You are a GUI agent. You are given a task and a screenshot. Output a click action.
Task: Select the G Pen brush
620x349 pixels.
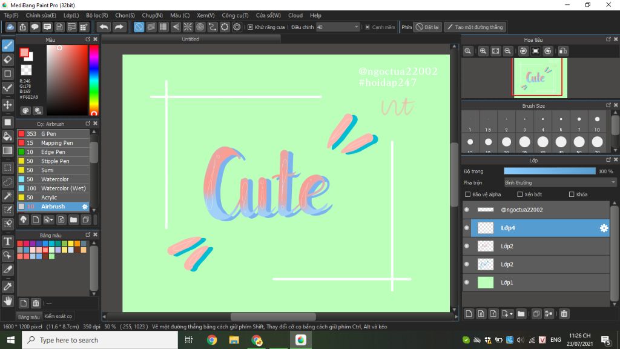[53, 134]
